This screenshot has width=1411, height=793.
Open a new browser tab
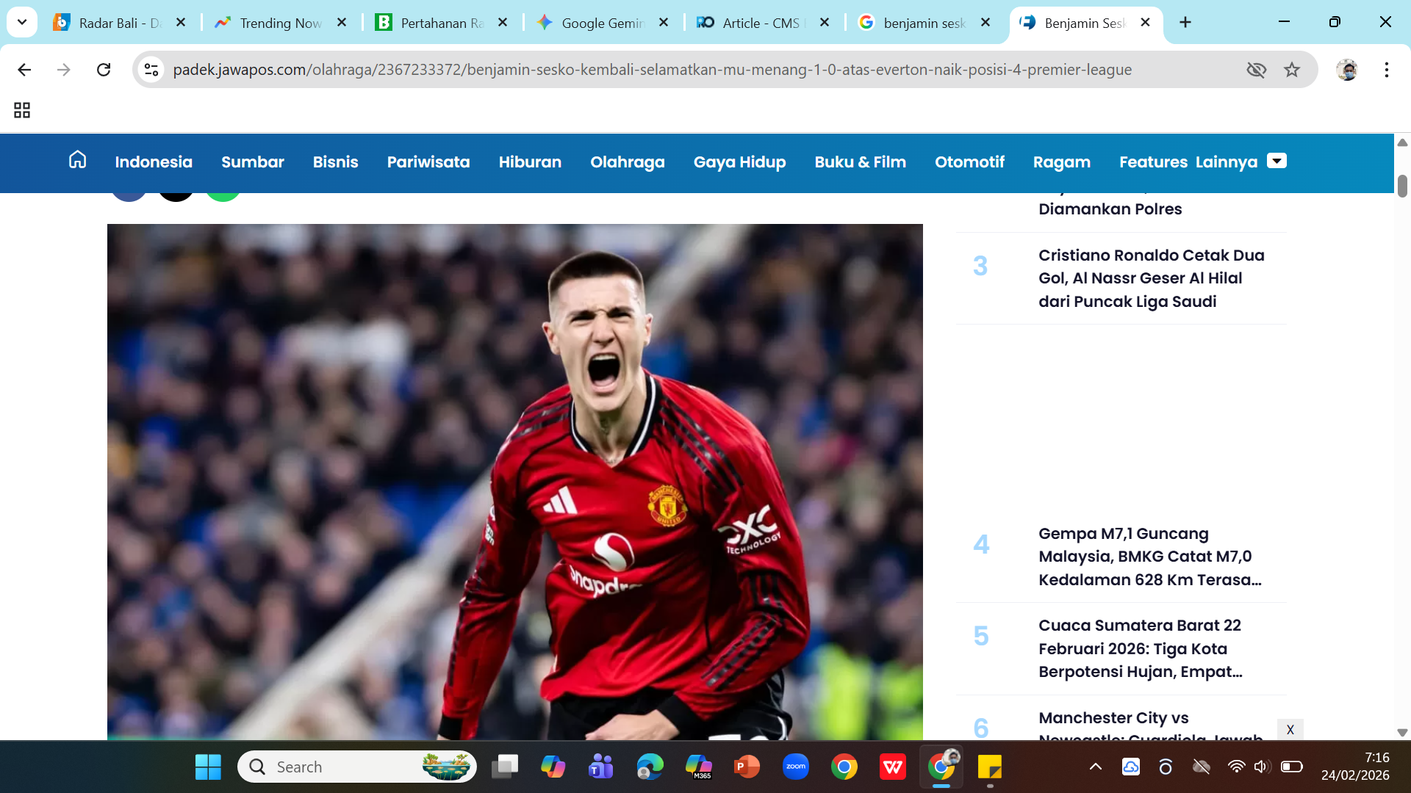click(x=1185, y=23)
